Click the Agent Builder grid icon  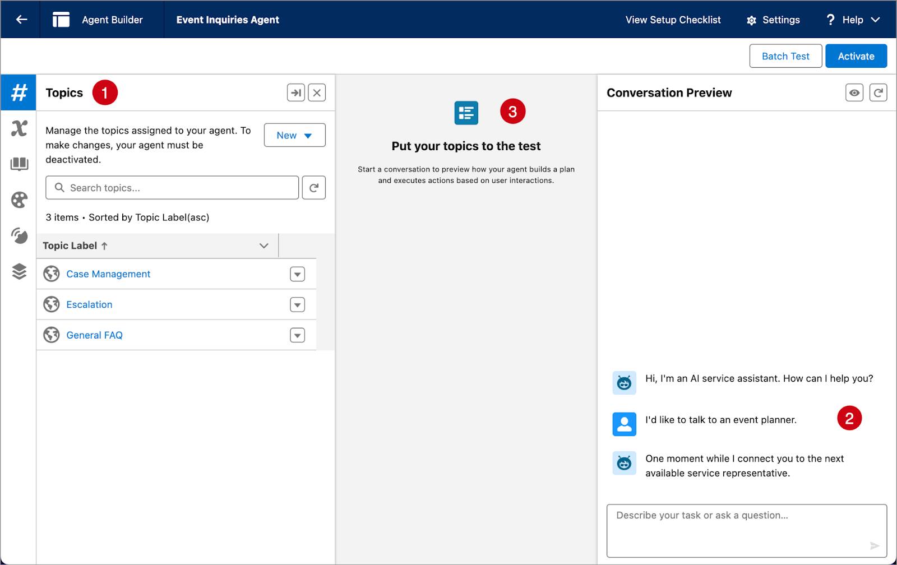click(61, 19)
